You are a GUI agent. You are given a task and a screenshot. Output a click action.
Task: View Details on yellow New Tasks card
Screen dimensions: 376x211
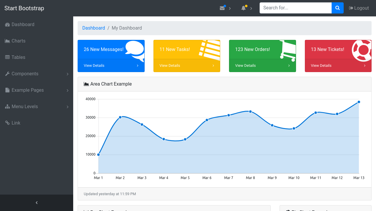click(x=187, y=66)
